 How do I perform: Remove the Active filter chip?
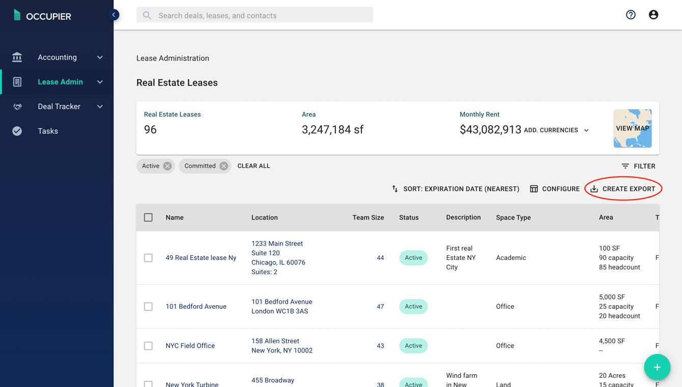tap(167, 166)
